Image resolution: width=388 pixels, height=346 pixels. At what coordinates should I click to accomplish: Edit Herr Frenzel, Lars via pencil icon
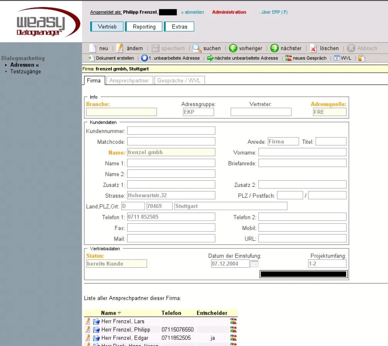pos(88,321)
